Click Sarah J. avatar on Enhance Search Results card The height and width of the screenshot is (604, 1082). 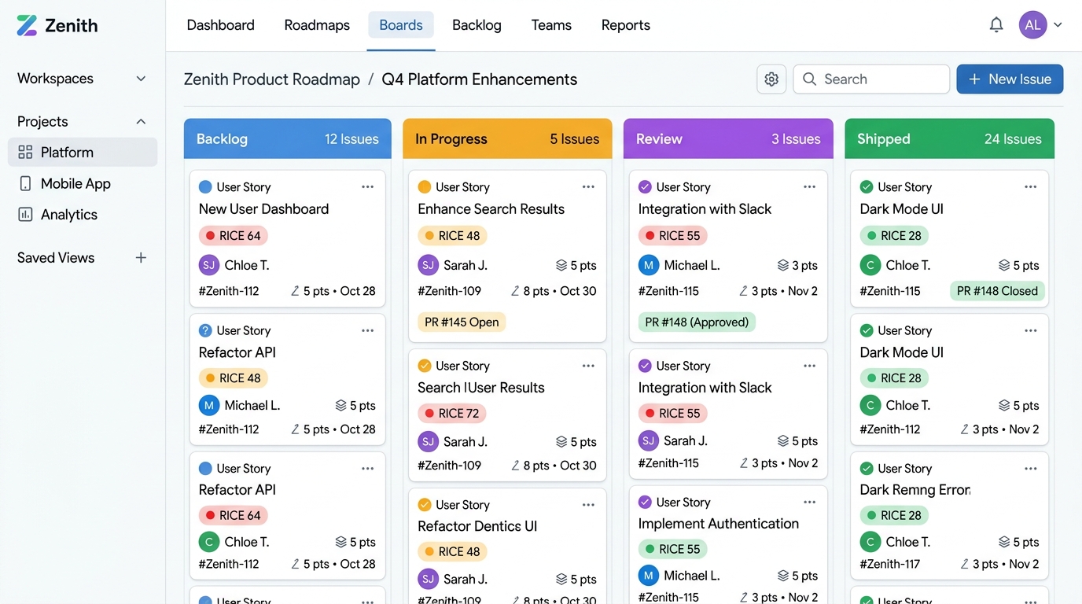(428, 265)
